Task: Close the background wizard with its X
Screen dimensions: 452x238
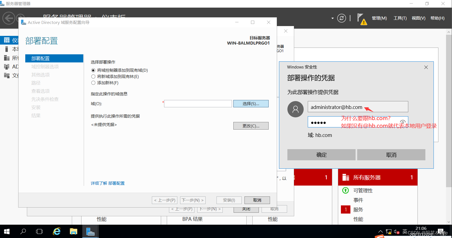Action: click(286, 31)
